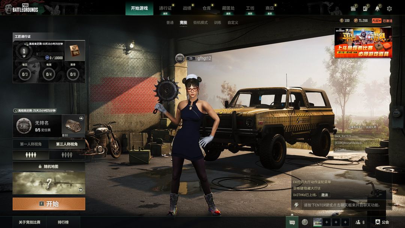Image resolution: width=405 pixels, height=228 pixels.
Task: Click the 每日 0/3 mission circle
Action: click(x=25, y=74)
